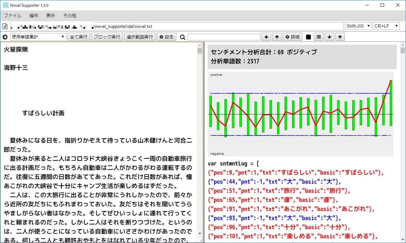Click the log line with pos 9 すばらしい

[x=297, y=173]
